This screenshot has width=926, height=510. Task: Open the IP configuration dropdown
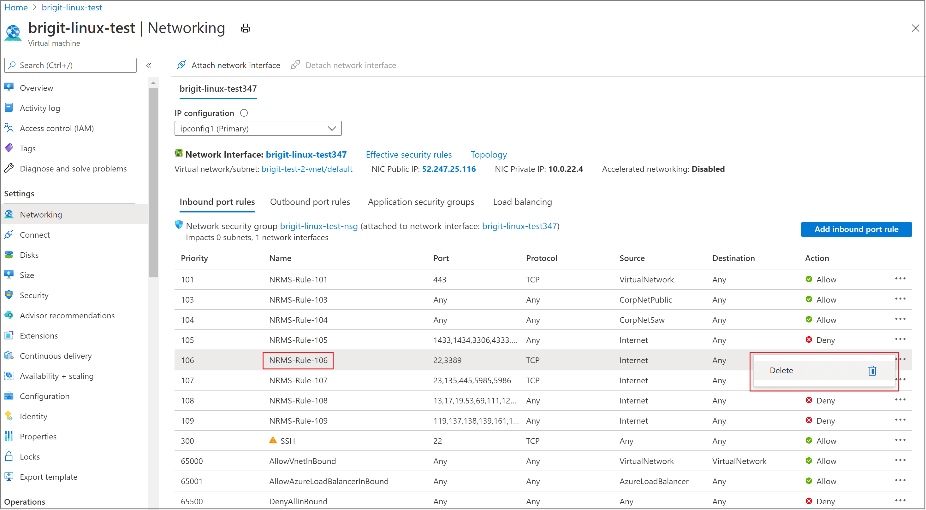coord(257,128)
